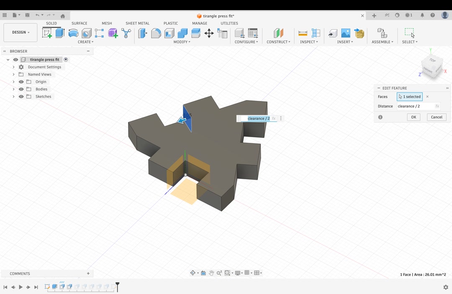
Task: Open the Help question mark icon
Action: point(432,15)
